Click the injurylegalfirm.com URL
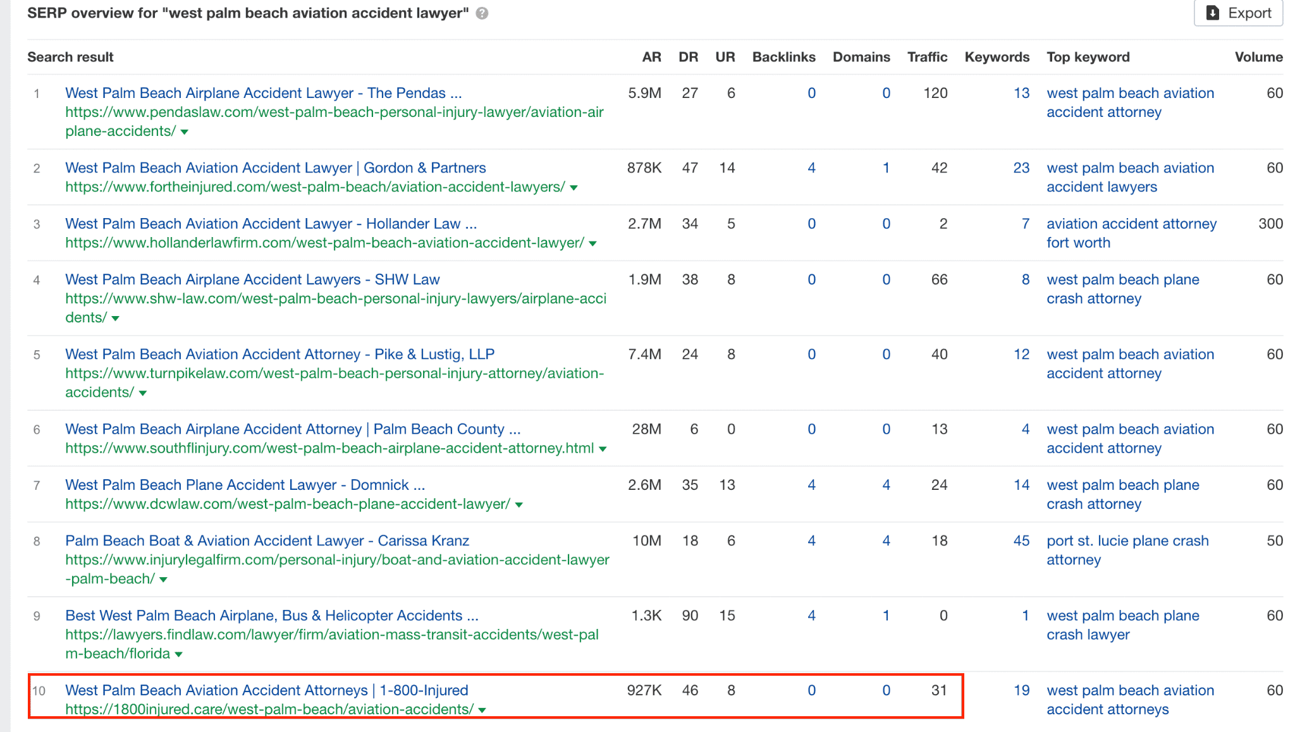Screen dimensions: 1295x732 (337, 569)
